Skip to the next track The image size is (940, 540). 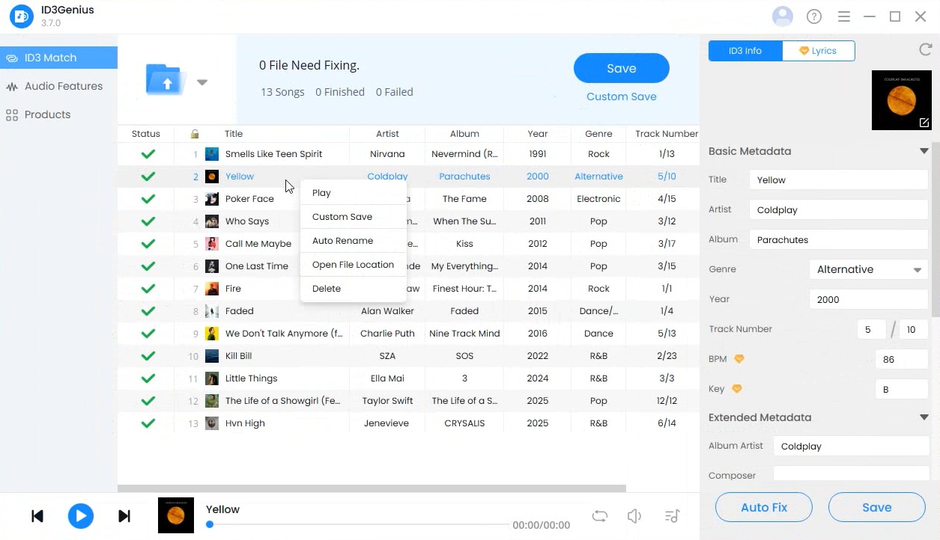click(x=124, y=516)
